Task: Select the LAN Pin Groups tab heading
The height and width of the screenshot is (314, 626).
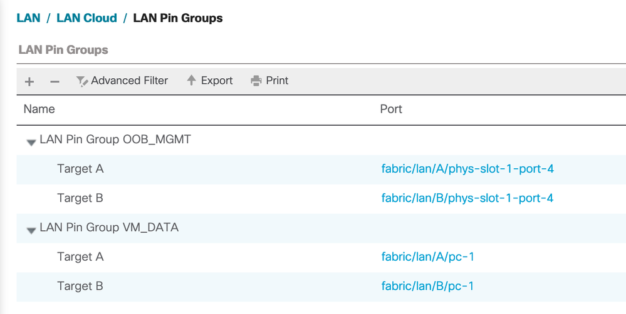Action: 63,49
